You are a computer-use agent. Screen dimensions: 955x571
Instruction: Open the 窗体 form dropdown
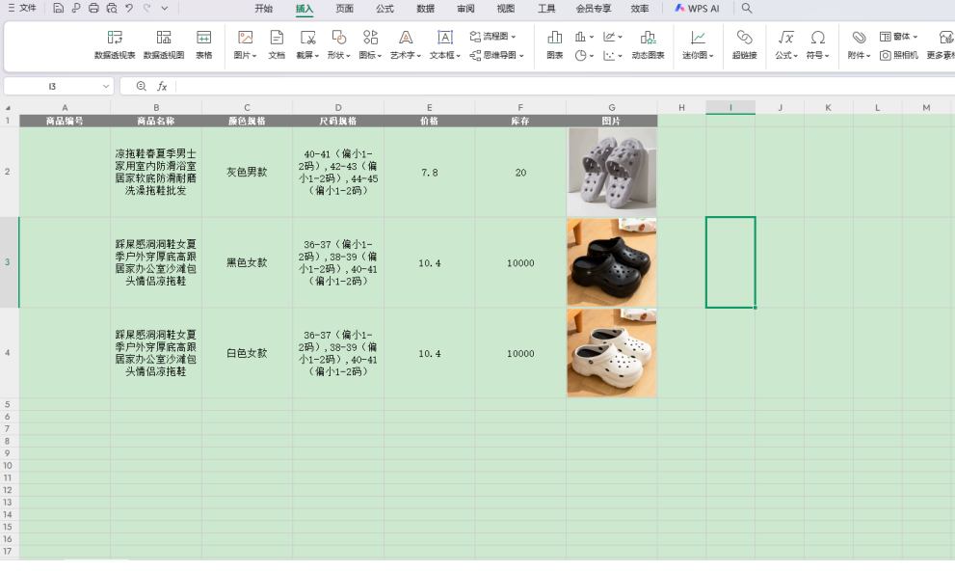[x=898, y=37]
